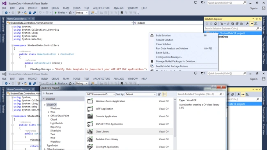Select WPF Application project template
The height and width of the screenshot is (150, 267).
pyautogui.click(x=130, y=109)
